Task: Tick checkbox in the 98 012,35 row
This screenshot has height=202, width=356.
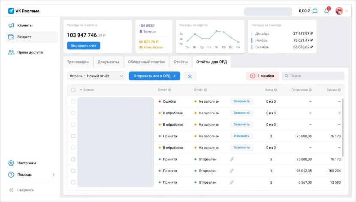Action: coord(73,171)
